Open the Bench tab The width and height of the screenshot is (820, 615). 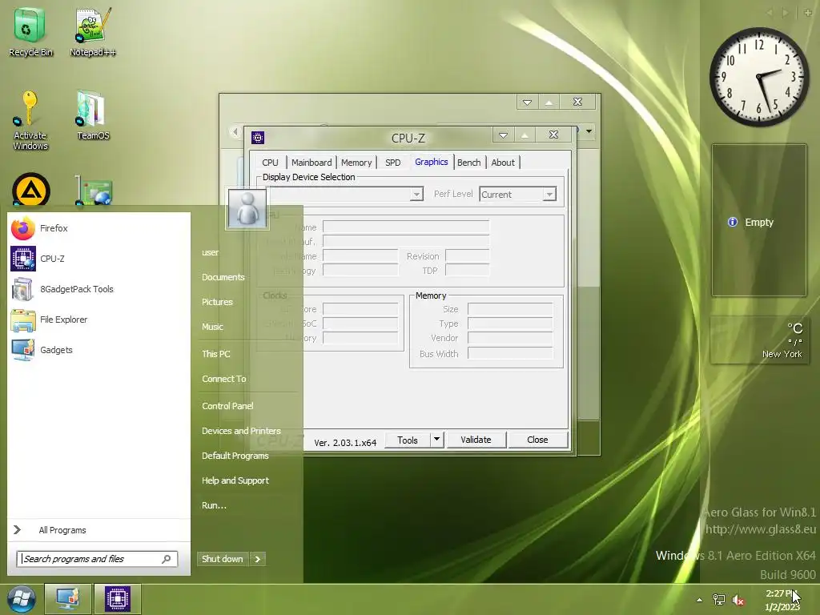pos(469,163)
